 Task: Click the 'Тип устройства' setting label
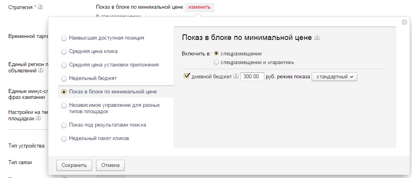point(27,146)
